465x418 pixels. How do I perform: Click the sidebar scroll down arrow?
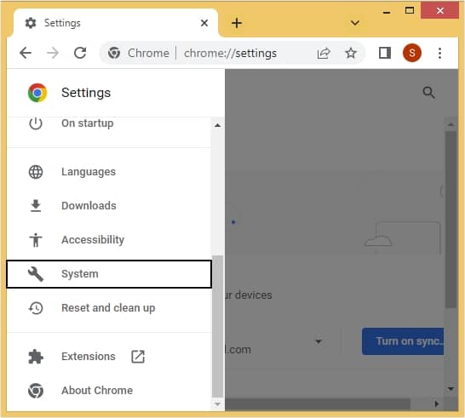pyautogui.click(x=217, y=404)
